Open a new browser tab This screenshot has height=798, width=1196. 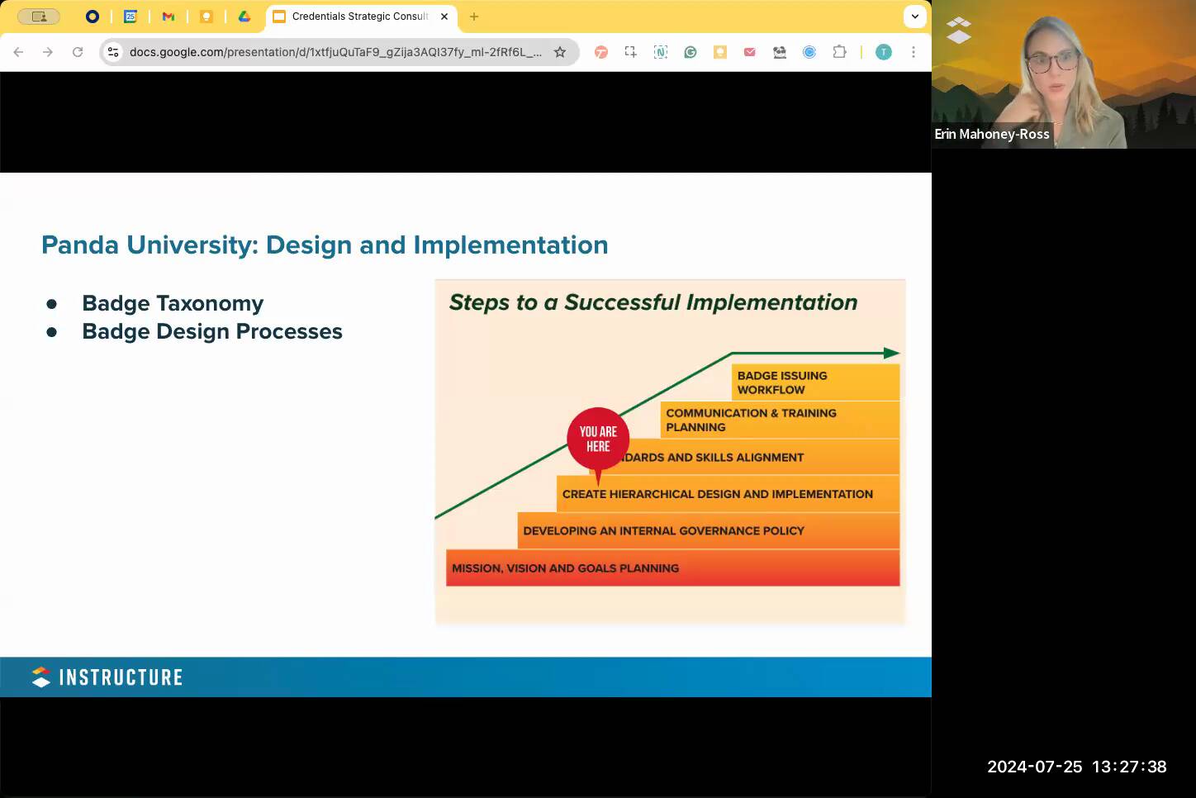pyautogui.click(x=474, y=17)
